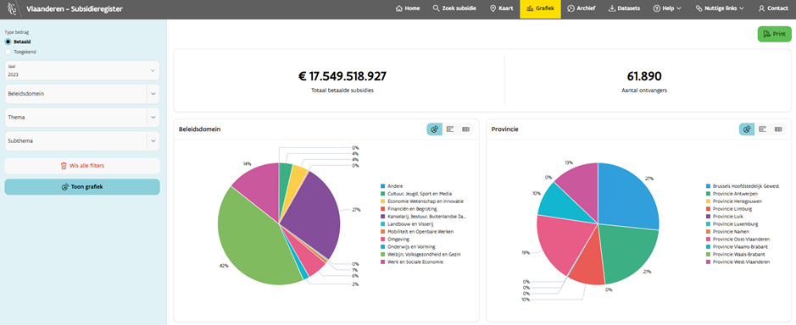Click the Toon grafiek button

coord(82,186)
